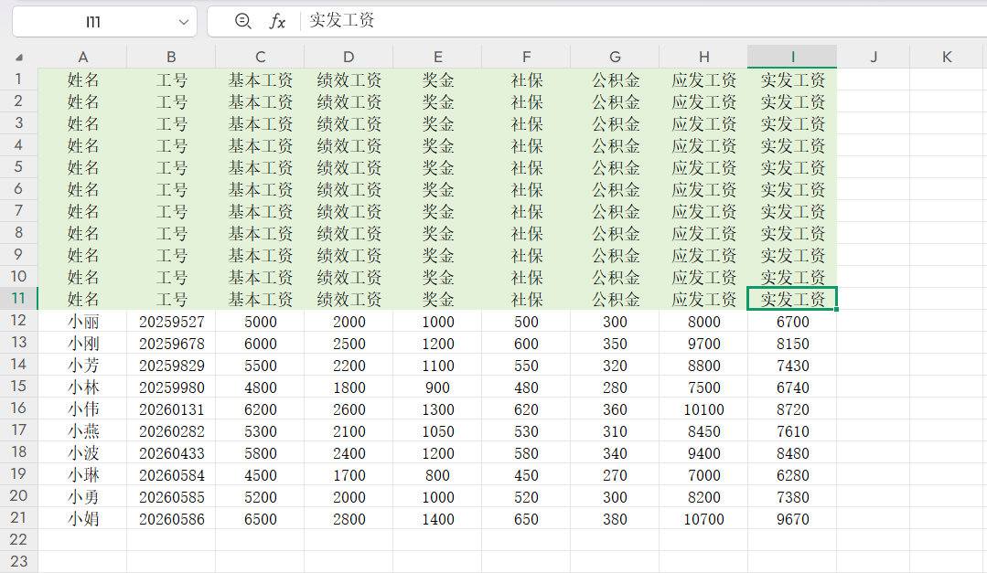Click the cell containing name 小丽
Image resolution: width=987 pixels, height=573 pixels.
tap(82, 322)
